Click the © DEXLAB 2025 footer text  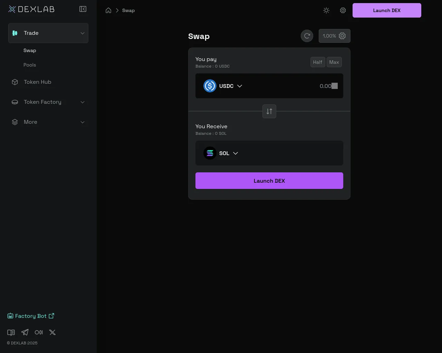click(22, 343)
